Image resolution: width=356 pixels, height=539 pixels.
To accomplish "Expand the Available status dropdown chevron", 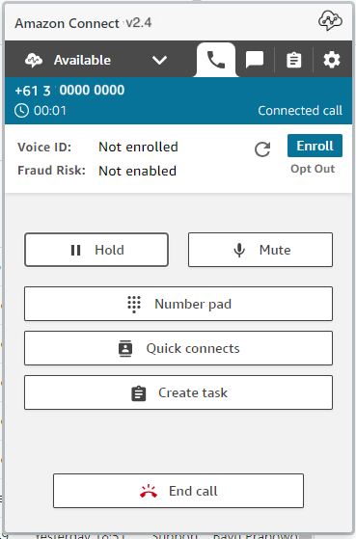I will pyautogui.click(x=159, y=60).
